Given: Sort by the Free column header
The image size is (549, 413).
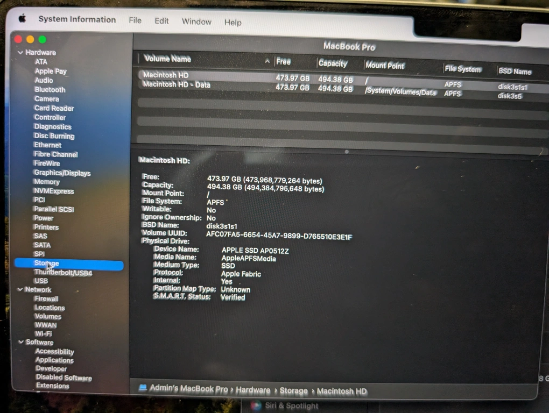Looking at the screenshot, I should coord(283,62).
